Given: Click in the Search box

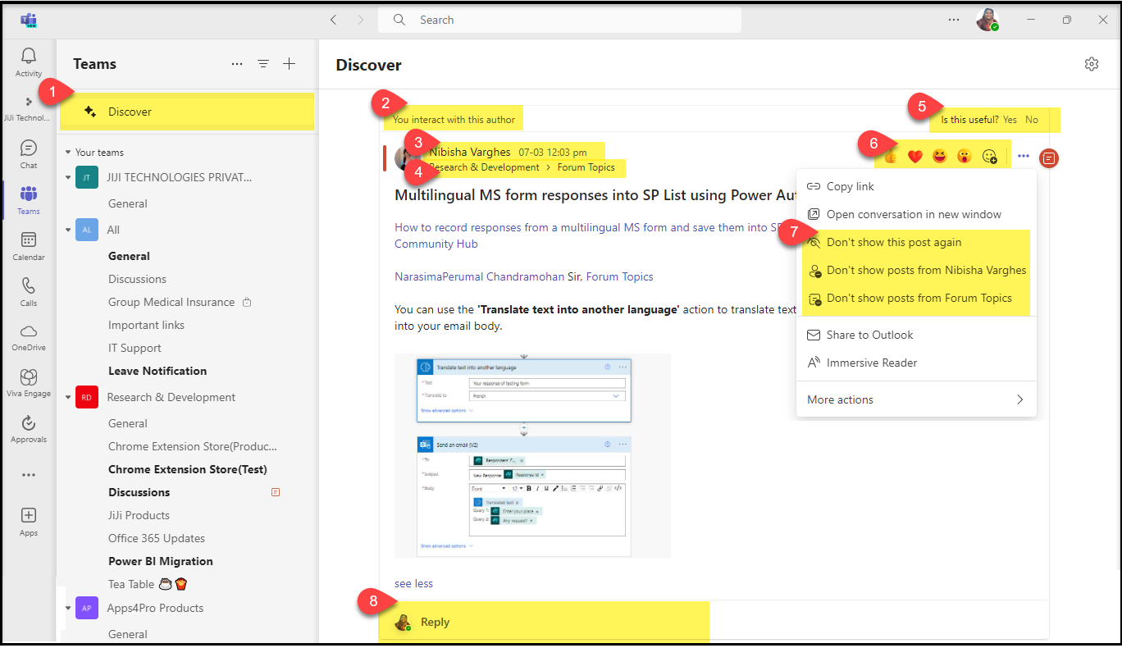Looking at the screenshot, I should (566, 20).
